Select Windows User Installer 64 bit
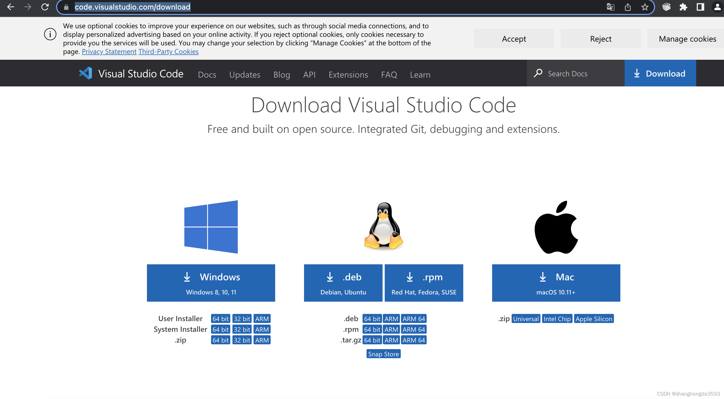This screenshot has width=724, height=399. [x=220, y=318]
